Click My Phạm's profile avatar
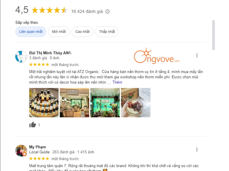229x171 pixels. click(21, 151)
